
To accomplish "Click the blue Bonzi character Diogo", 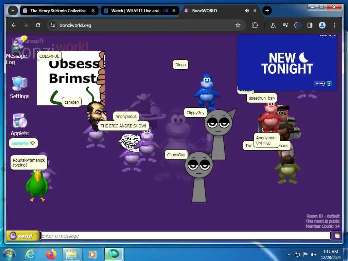I will [x=207, y=91].
